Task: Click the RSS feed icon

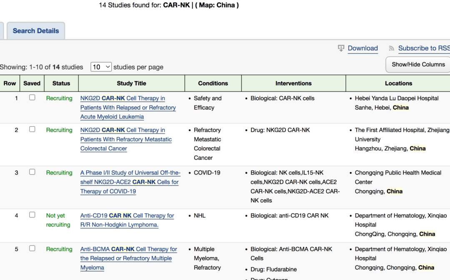Action: point(391,48)
